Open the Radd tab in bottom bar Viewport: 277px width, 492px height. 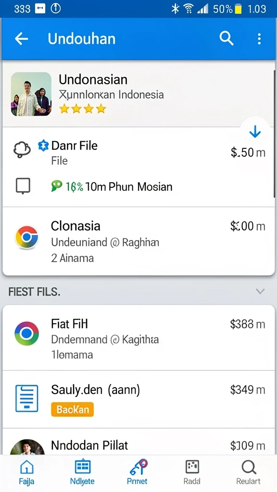(192, 472)
